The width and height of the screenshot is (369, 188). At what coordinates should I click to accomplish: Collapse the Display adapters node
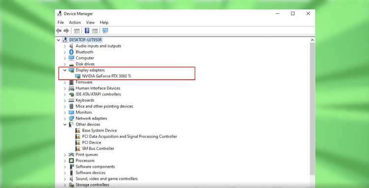(x=65, y=70)
